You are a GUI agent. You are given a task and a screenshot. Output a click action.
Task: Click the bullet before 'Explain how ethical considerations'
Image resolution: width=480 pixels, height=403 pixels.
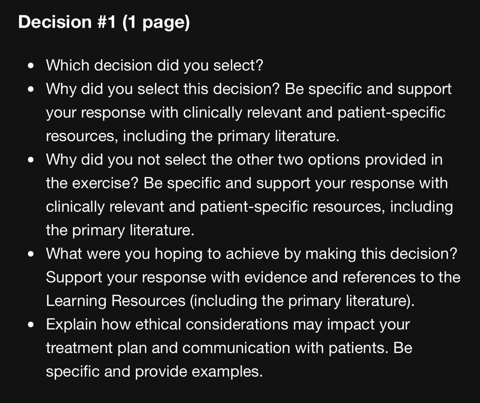coord(30,325)
